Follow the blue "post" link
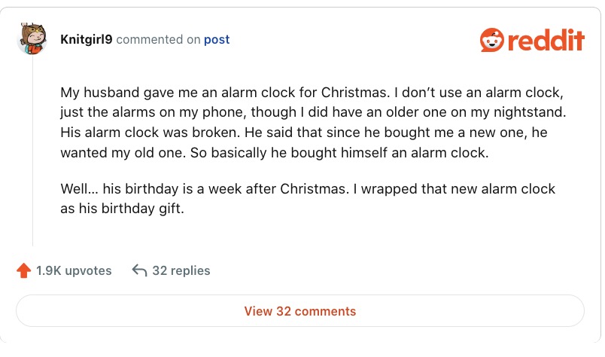 [x=217, y=39]
